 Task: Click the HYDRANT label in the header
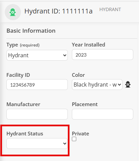point(110,9)
